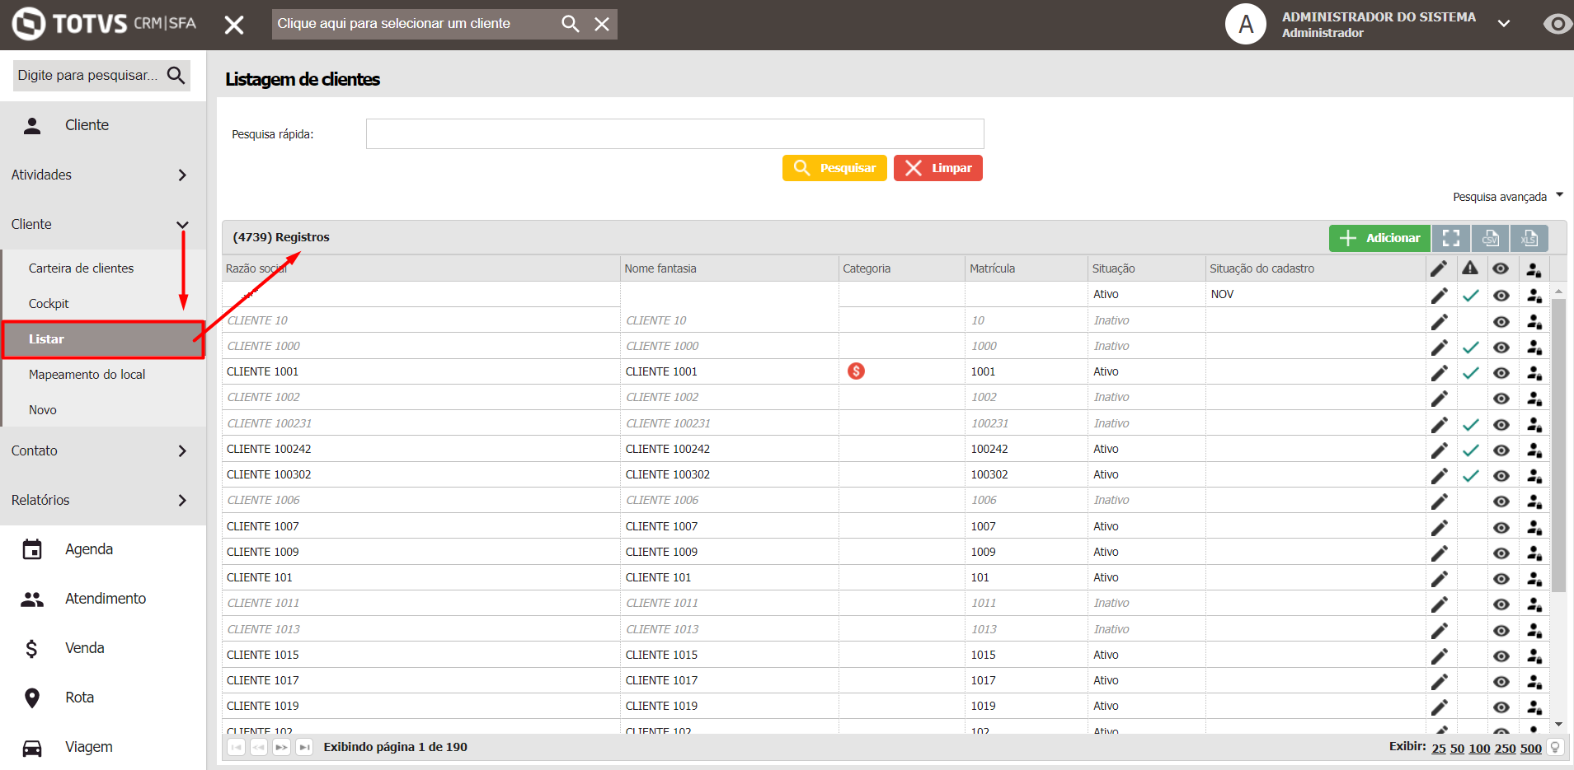Expand the Atividades menu
The width and height of the screenshot is (1574, 770).
(x=102, y=175)
